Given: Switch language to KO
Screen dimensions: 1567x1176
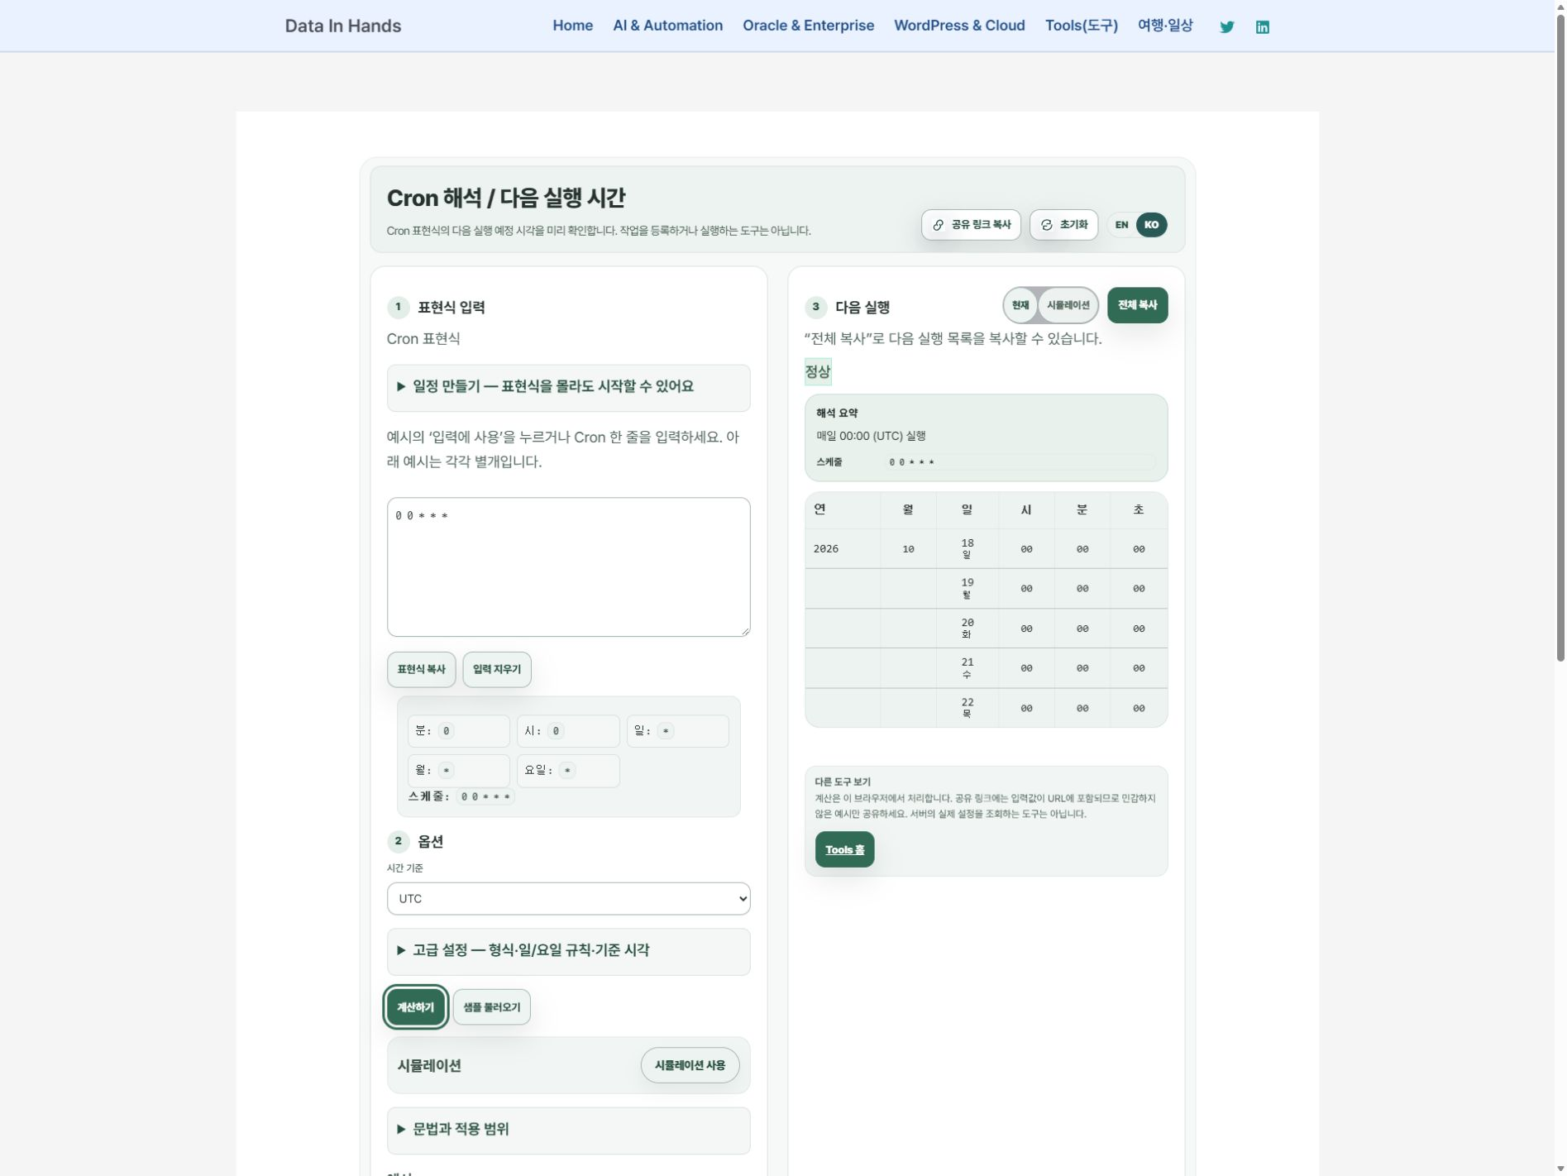Looking at the screenshot, I should point(1151,225).
